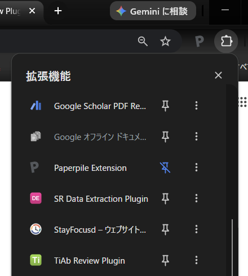Click the Ti icon of TiAb Review Plugin
The width and height of the screenshot is (248, 276).
click(x=36, y=260)
